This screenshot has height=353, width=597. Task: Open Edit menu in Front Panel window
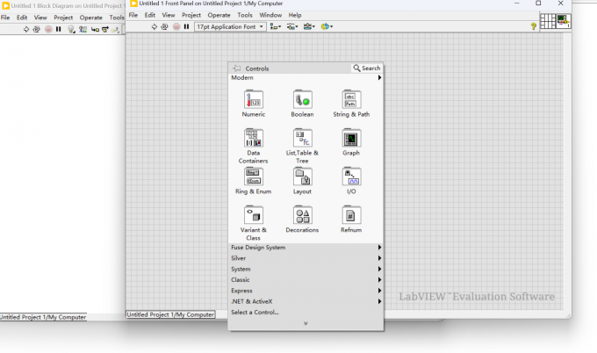coord(149,15)
